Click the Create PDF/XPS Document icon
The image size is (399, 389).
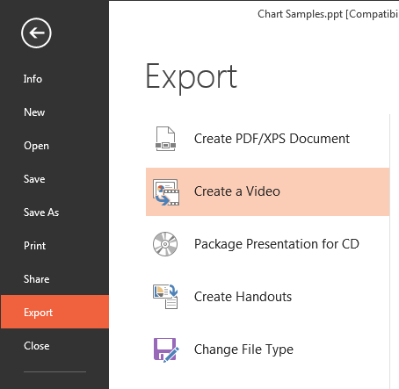point(165,139)
